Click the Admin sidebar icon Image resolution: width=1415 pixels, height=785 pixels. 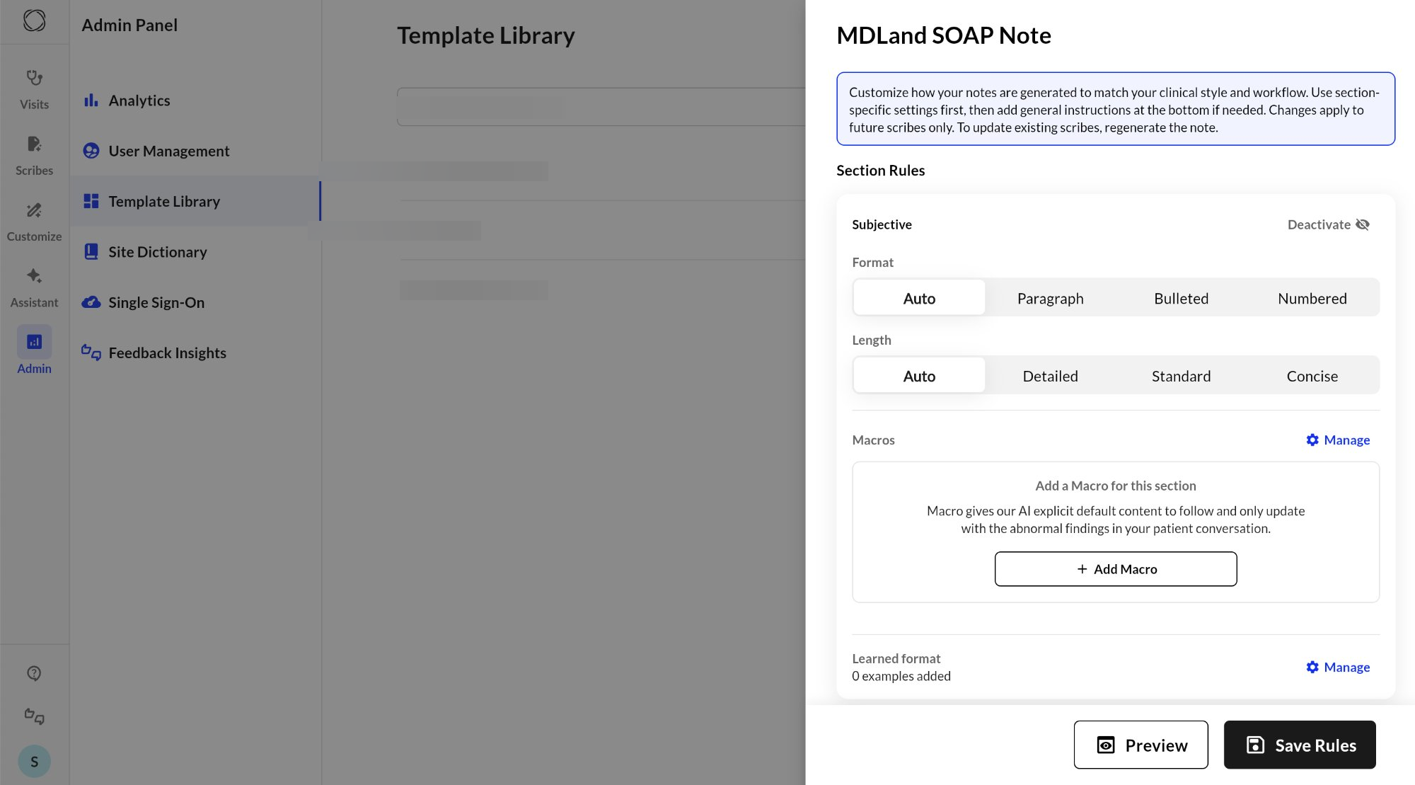coord(34,342)
